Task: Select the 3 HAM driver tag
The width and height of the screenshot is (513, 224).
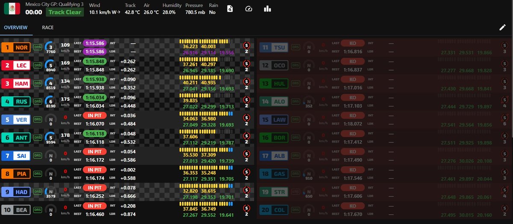Action: pyautogui.click(x=16, y=84)
